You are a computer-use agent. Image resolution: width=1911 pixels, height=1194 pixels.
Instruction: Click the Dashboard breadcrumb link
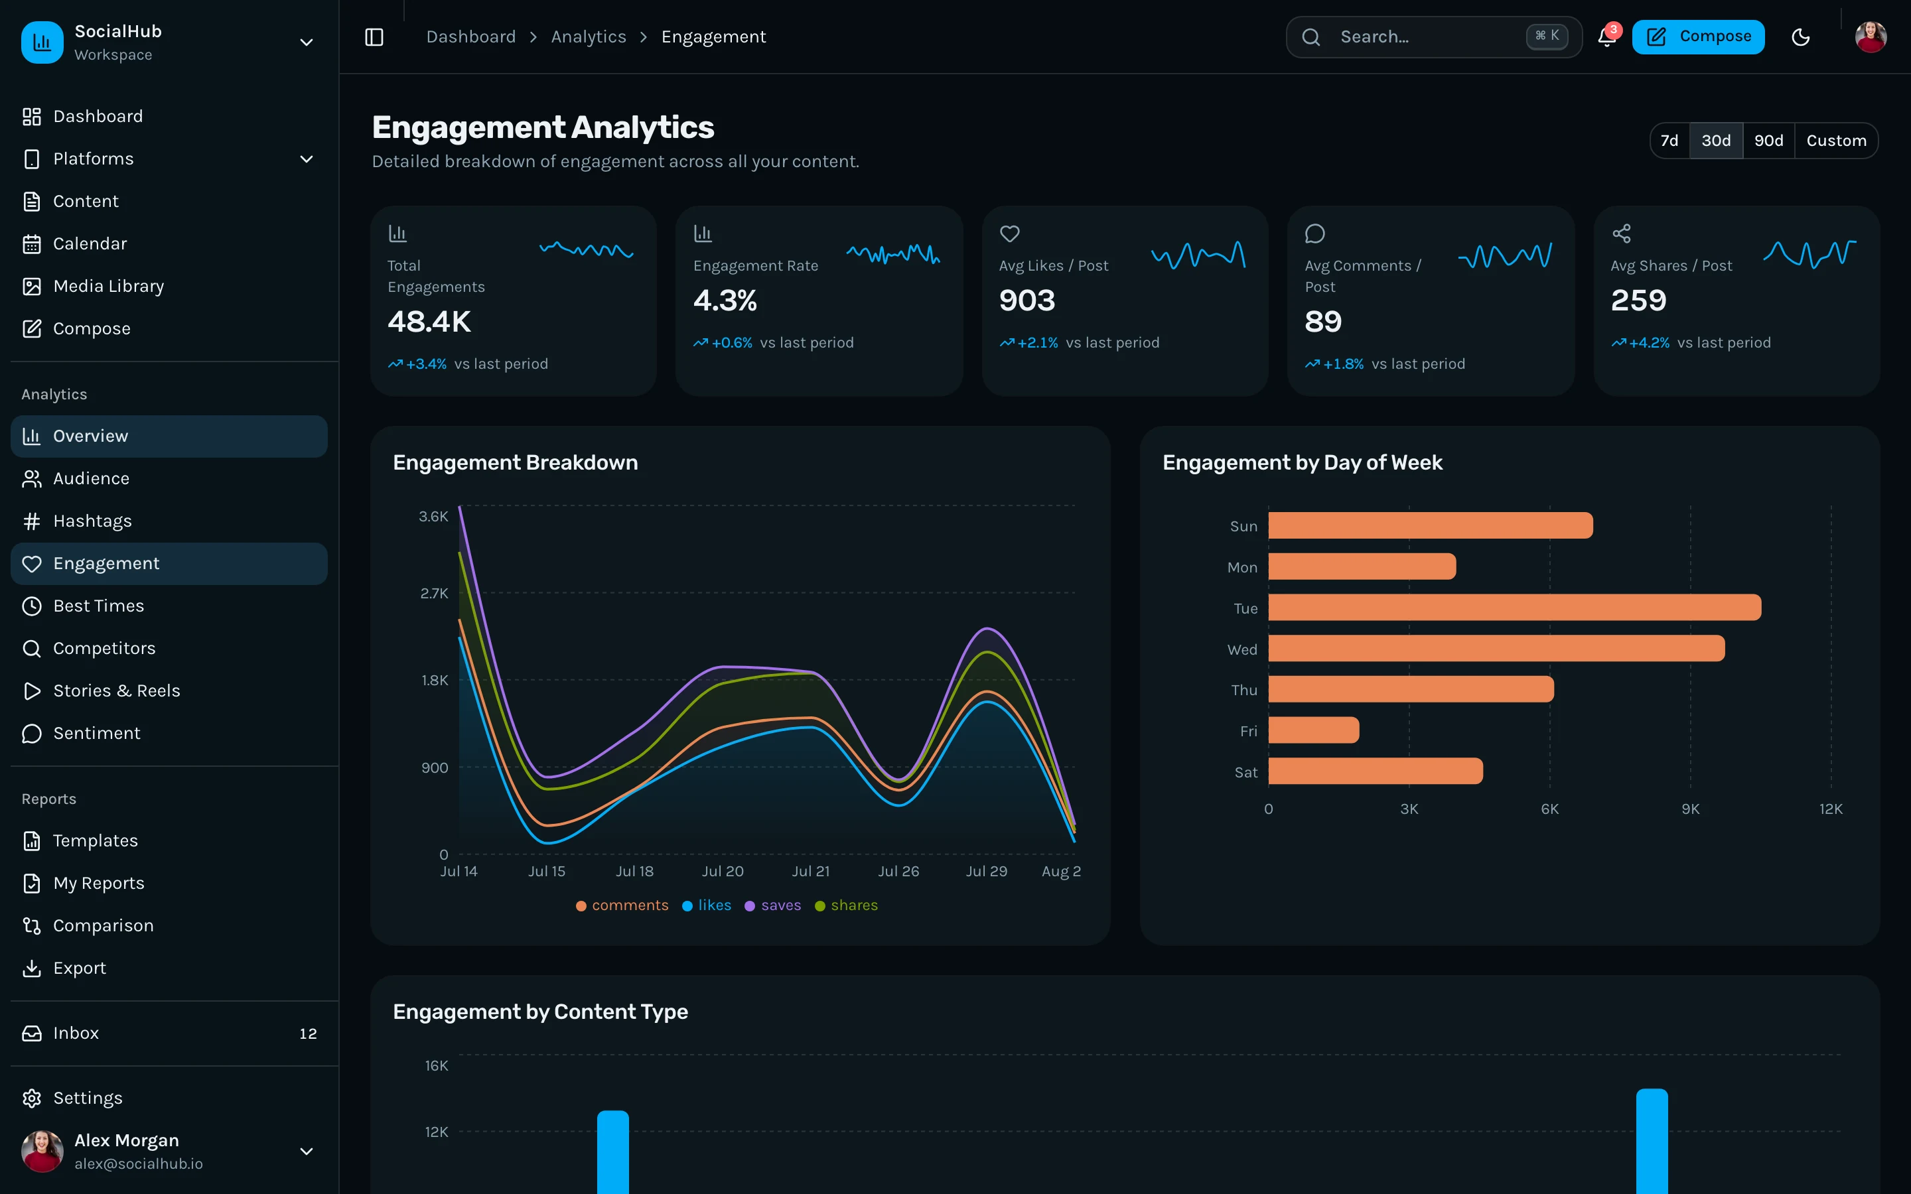point(470,37)
